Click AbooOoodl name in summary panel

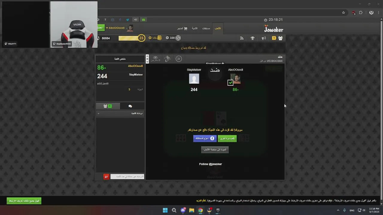click(x=135, y=66)
